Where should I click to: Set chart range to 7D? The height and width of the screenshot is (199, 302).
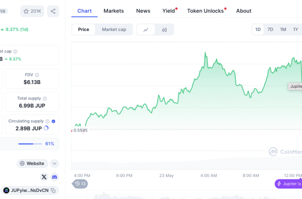270,30
